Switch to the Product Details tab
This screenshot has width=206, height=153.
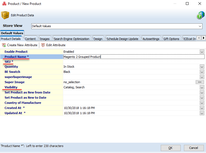click(11, 39)
